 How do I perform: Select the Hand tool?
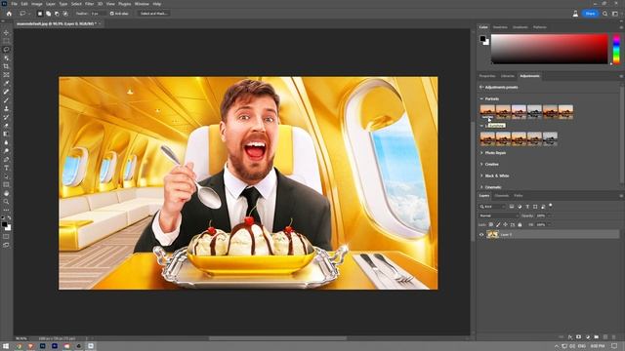pyautogui.click(x=6, y=193)
